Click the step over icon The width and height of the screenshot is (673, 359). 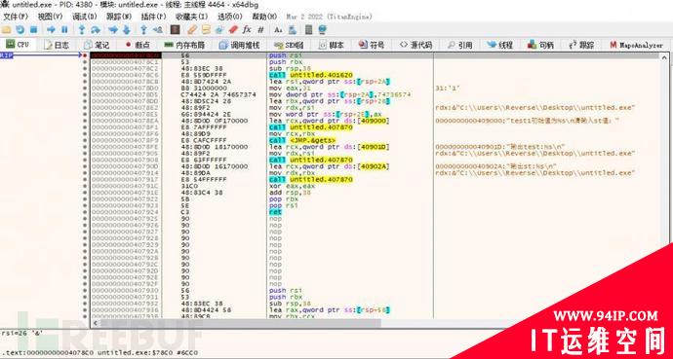96,30
